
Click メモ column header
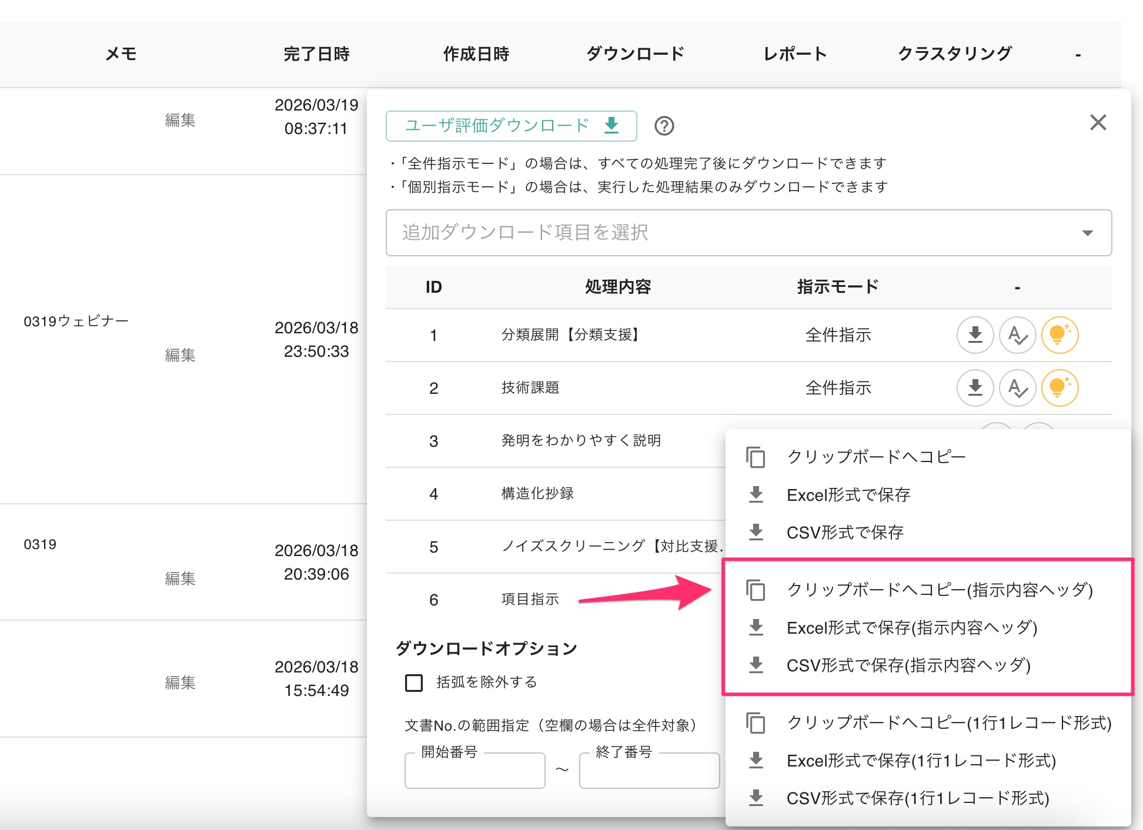click(x=121, y=54)
